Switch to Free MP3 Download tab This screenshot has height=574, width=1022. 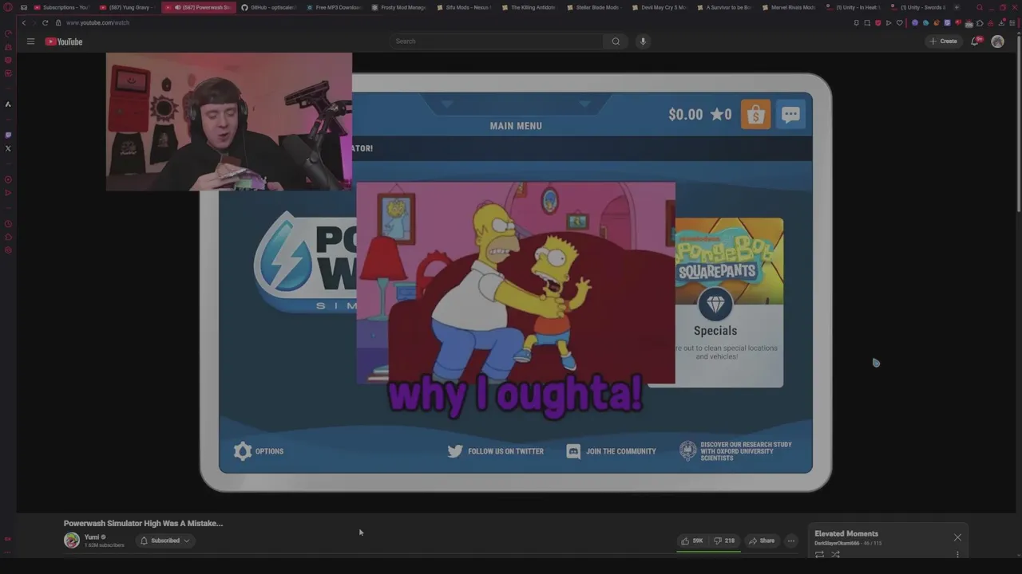(x=334, y=7)
